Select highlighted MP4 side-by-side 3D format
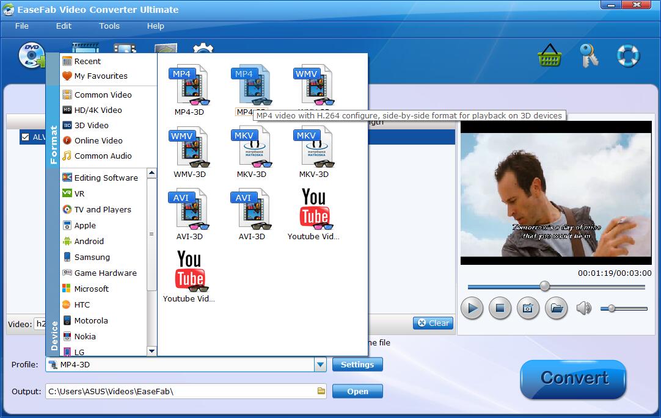The height and width of the screenshot is (418, 661). [252, 90]
